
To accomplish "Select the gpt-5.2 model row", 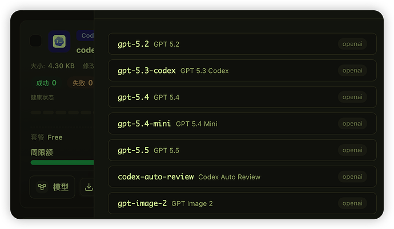I will tap(242, 44).
